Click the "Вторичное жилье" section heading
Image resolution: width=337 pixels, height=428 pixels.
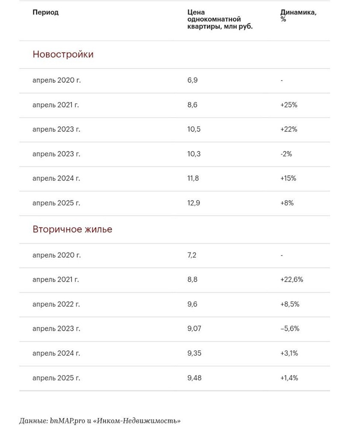72,229
